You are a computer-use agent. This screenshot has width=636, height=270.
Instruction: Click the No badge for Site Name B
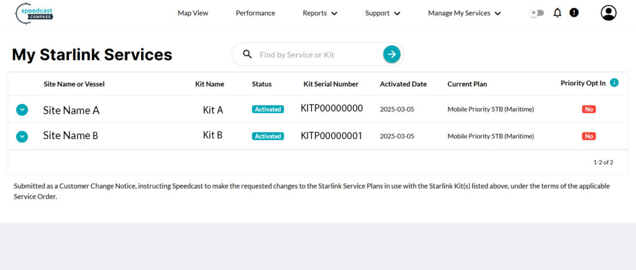pyautogui.click(x=589, y=137)
